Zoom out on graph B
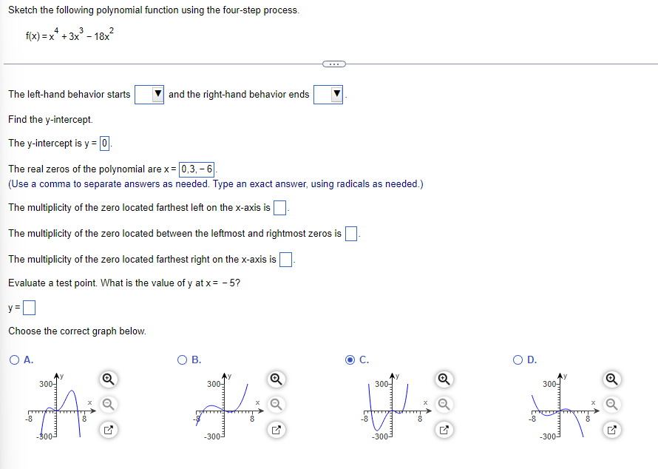The height and width of the screenshot is (469, 658). pos(276,405)
